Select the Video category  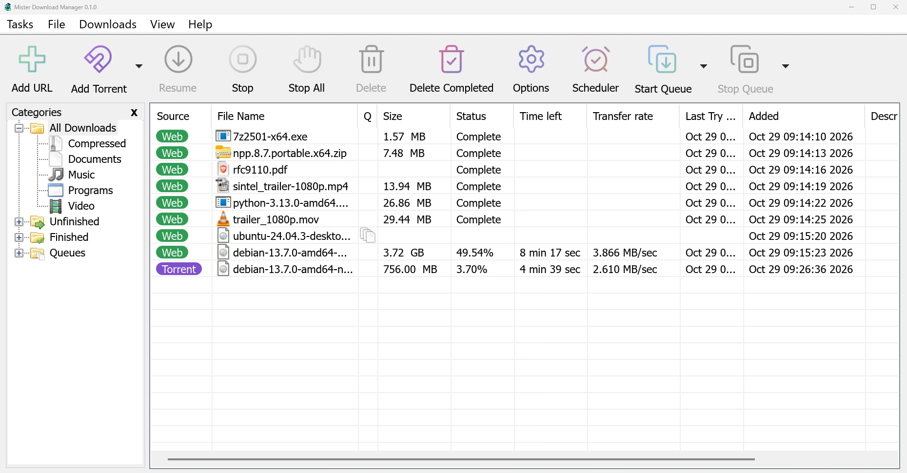point(81,206)
